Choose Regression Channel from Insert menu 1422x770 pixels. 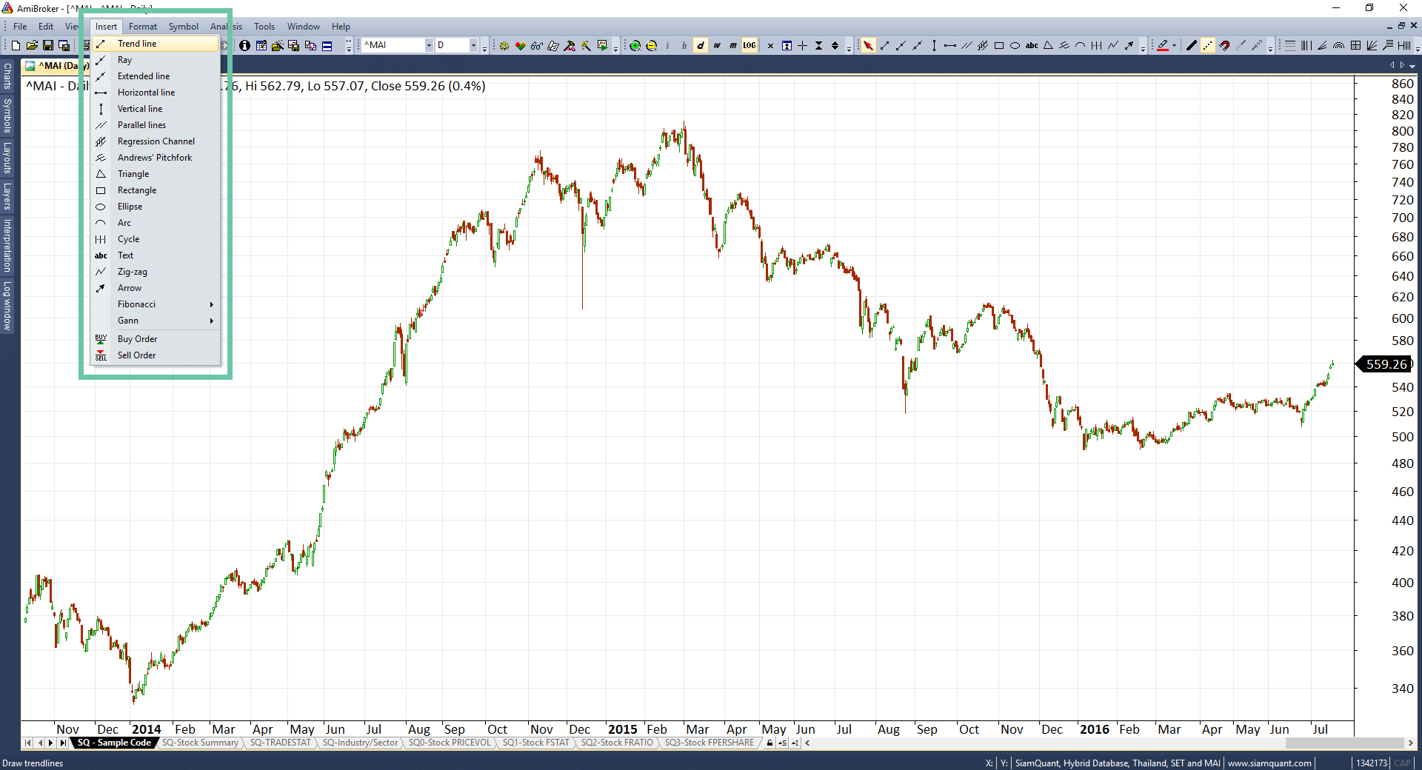[x=156, y=141]
